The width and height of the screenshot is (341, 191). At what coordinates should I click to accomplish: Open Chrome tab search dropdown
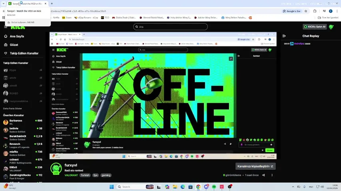point(3,4)
